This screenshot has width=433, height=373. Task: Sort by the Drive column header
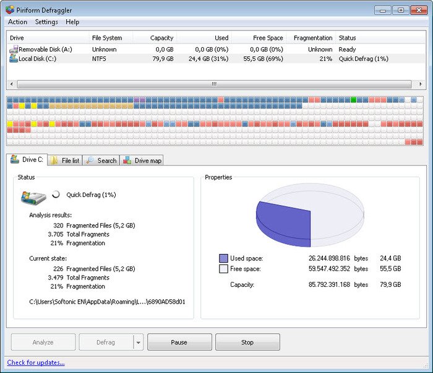(x=48, y=38)
